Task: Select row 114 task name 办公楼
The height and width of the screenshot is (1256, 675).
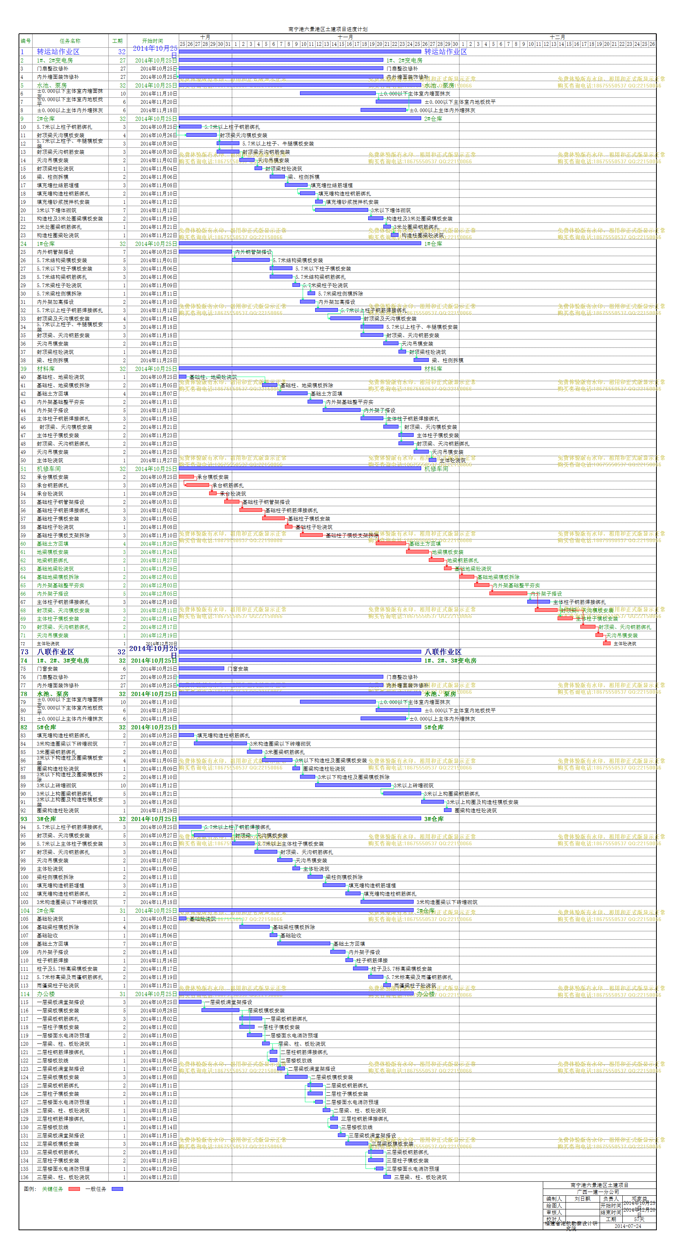Action: point(46,994)
